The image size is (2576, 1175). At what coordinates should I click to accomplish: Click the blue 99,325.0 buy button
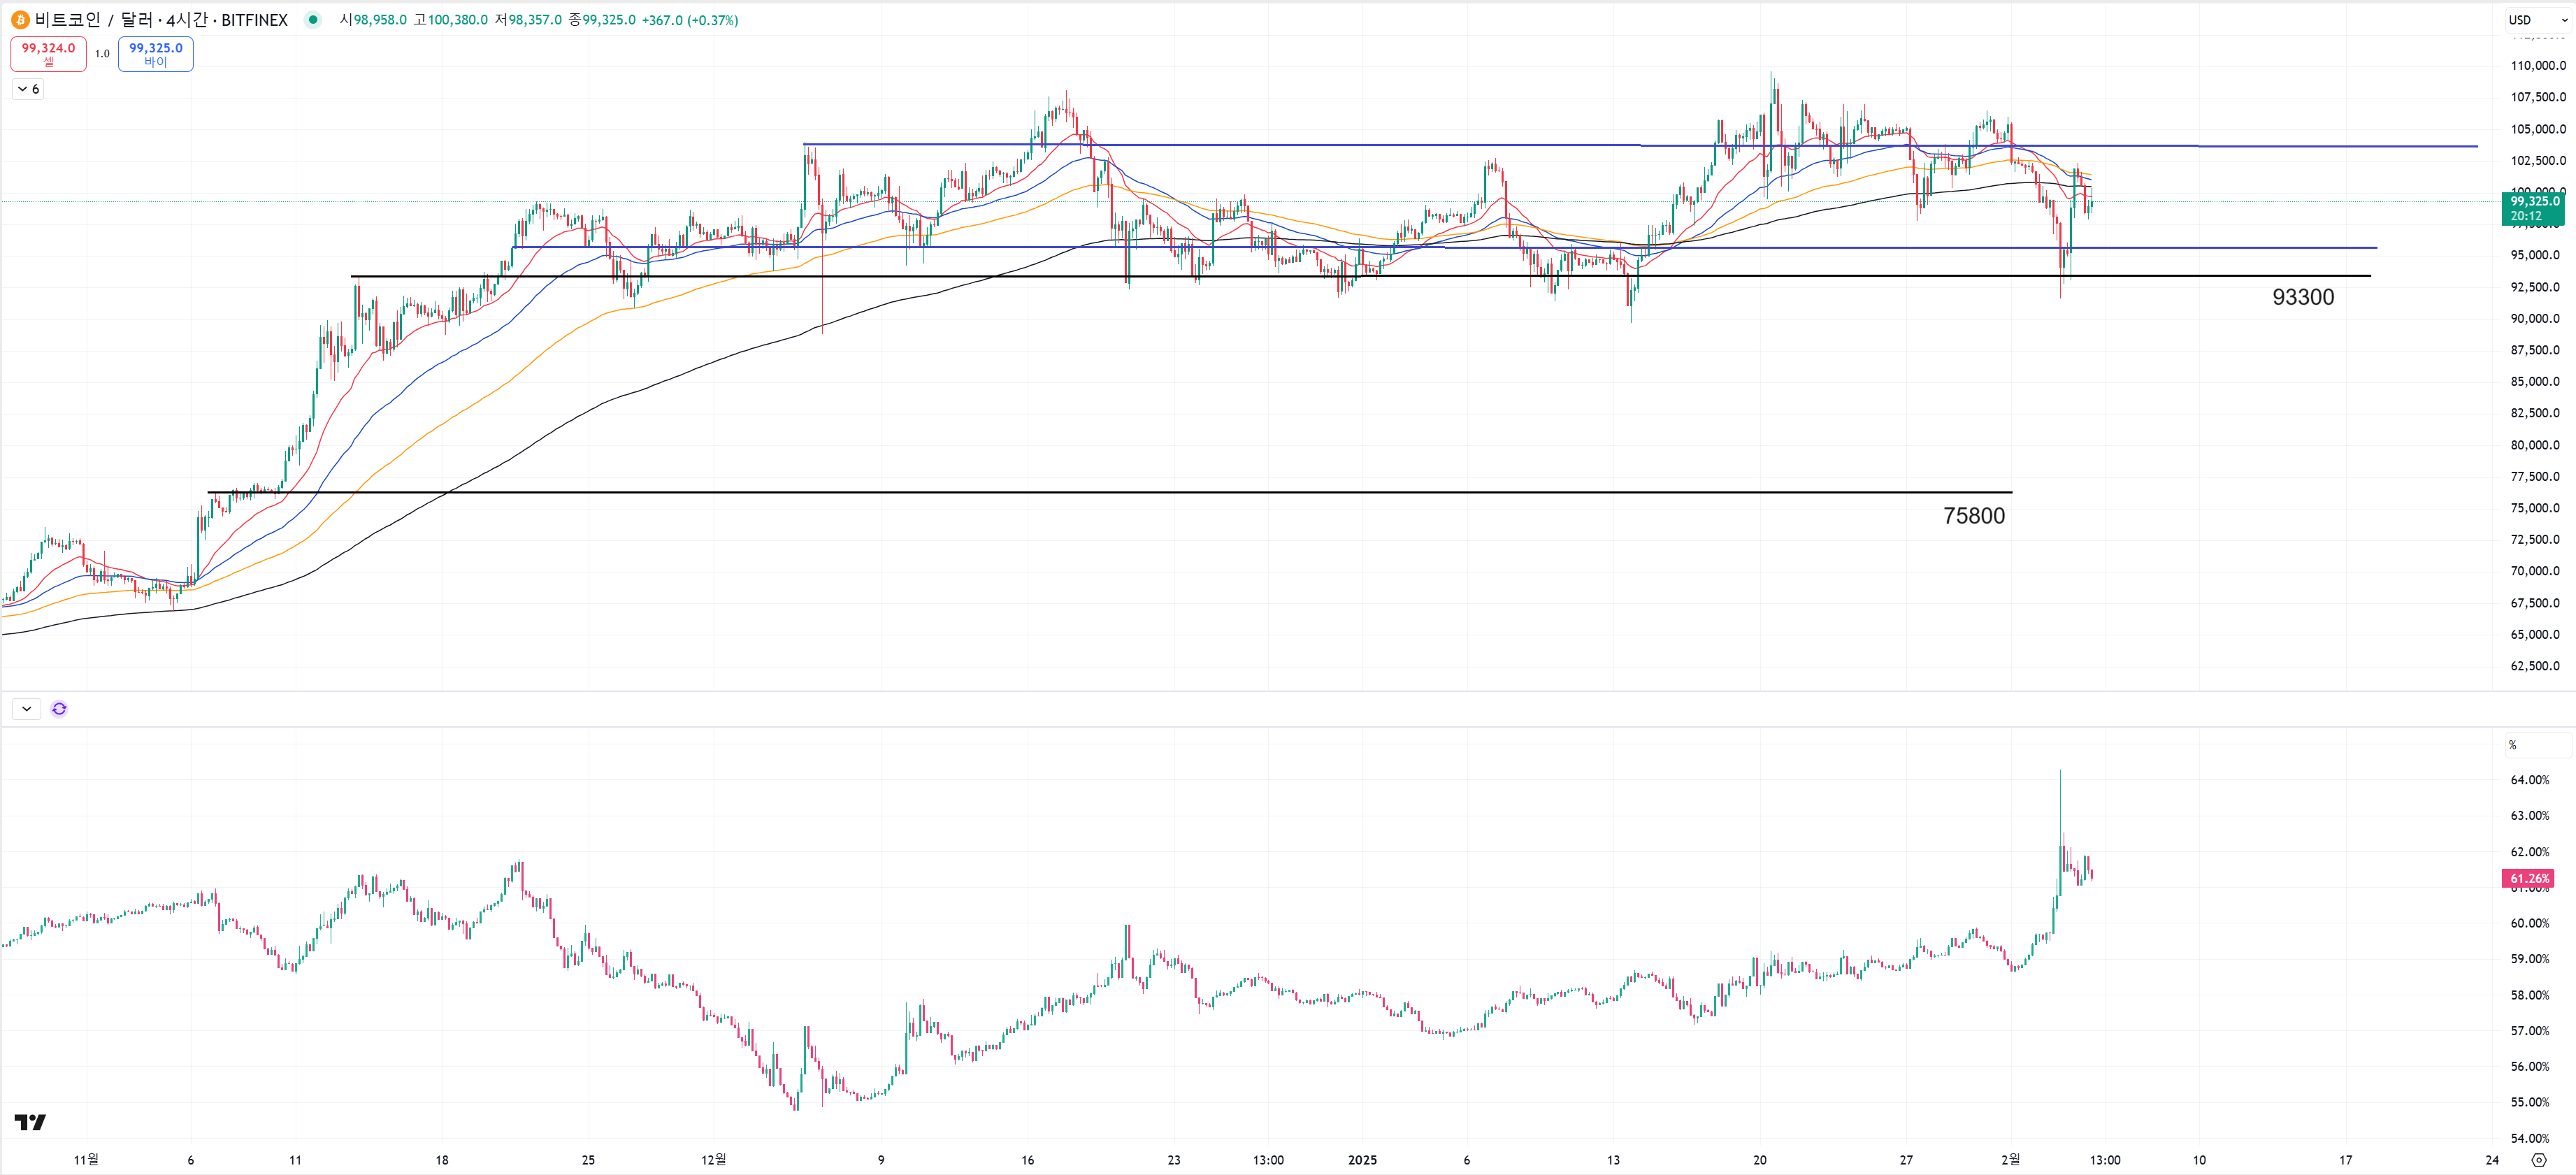click(155, 54)
